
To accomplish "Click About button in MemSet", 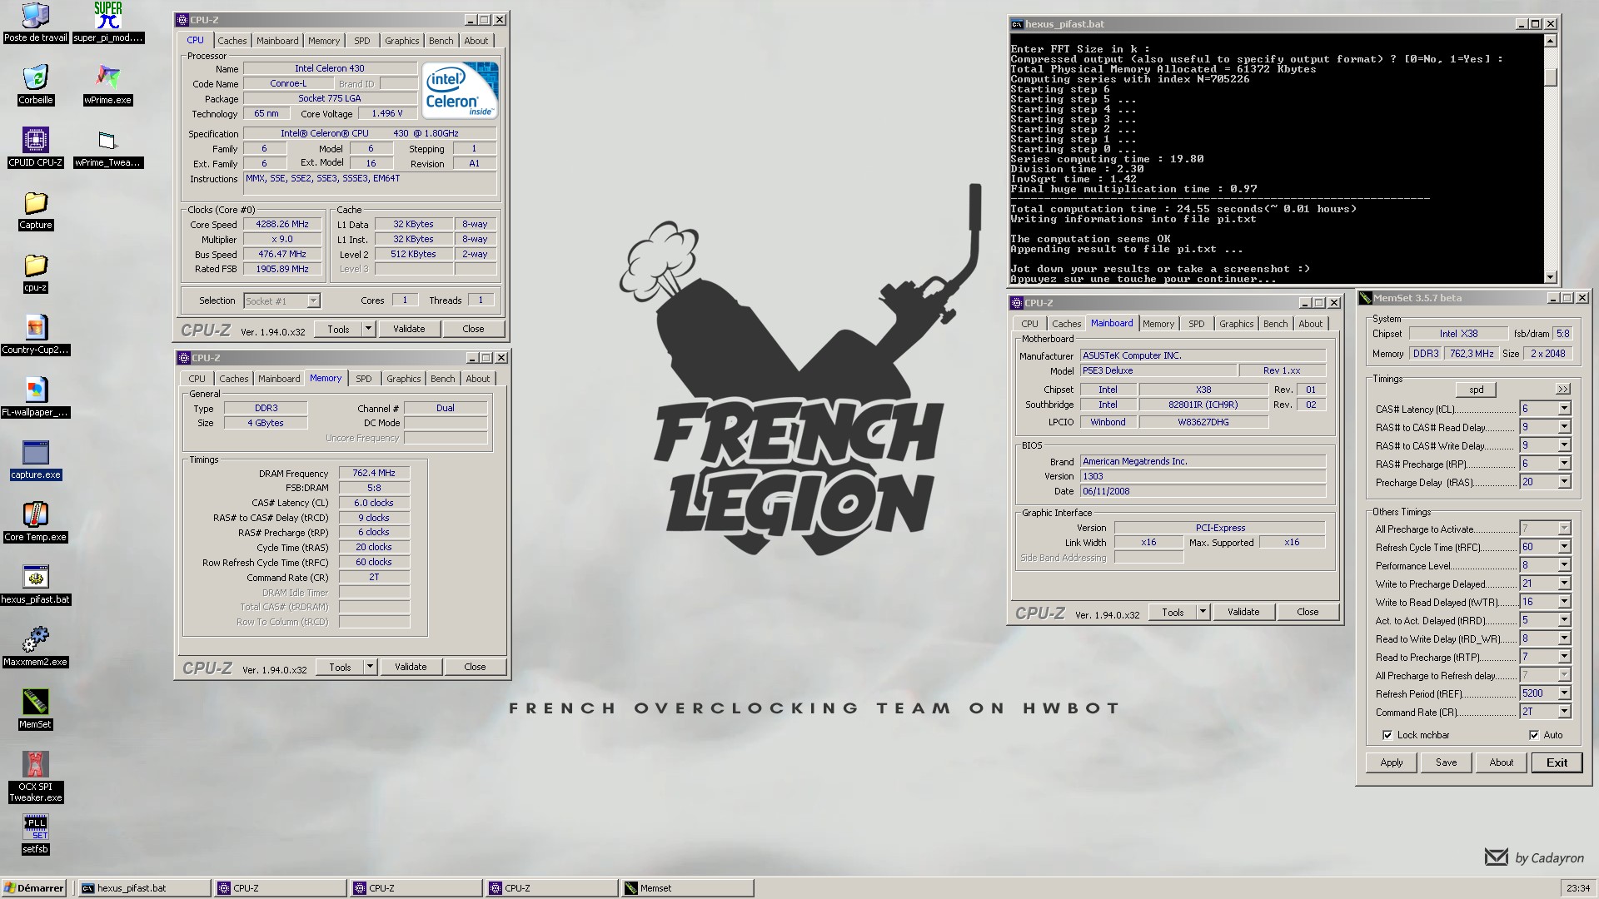I will [1502, 762].
